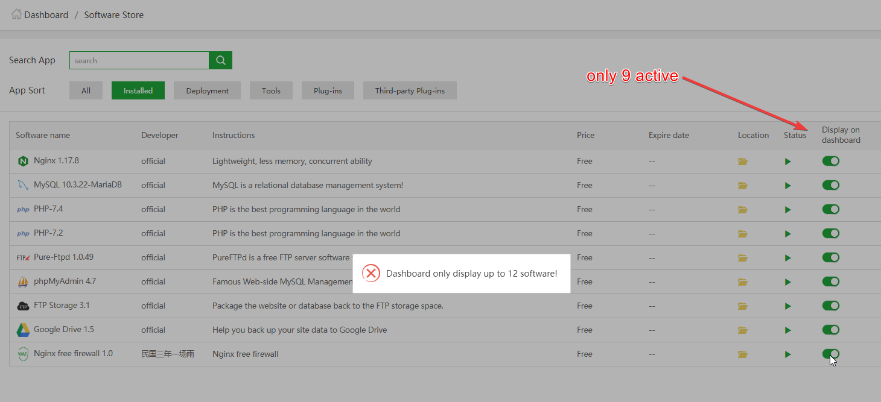
Task: Click the PHP-7.4 php icon
Action: pyautogui.click(x=23, y=209)
